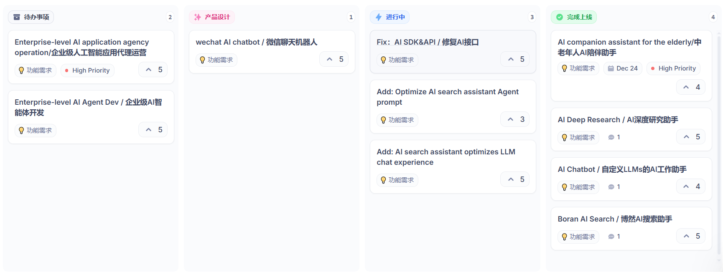Click upvote chevron on Enterprise-level AI Agent Dev card

[x=149, y=130]
